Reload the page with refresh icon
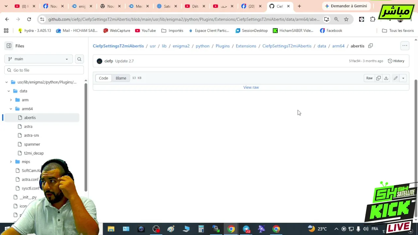This screenshot has height=235, width=418. (x=29, y=19)
